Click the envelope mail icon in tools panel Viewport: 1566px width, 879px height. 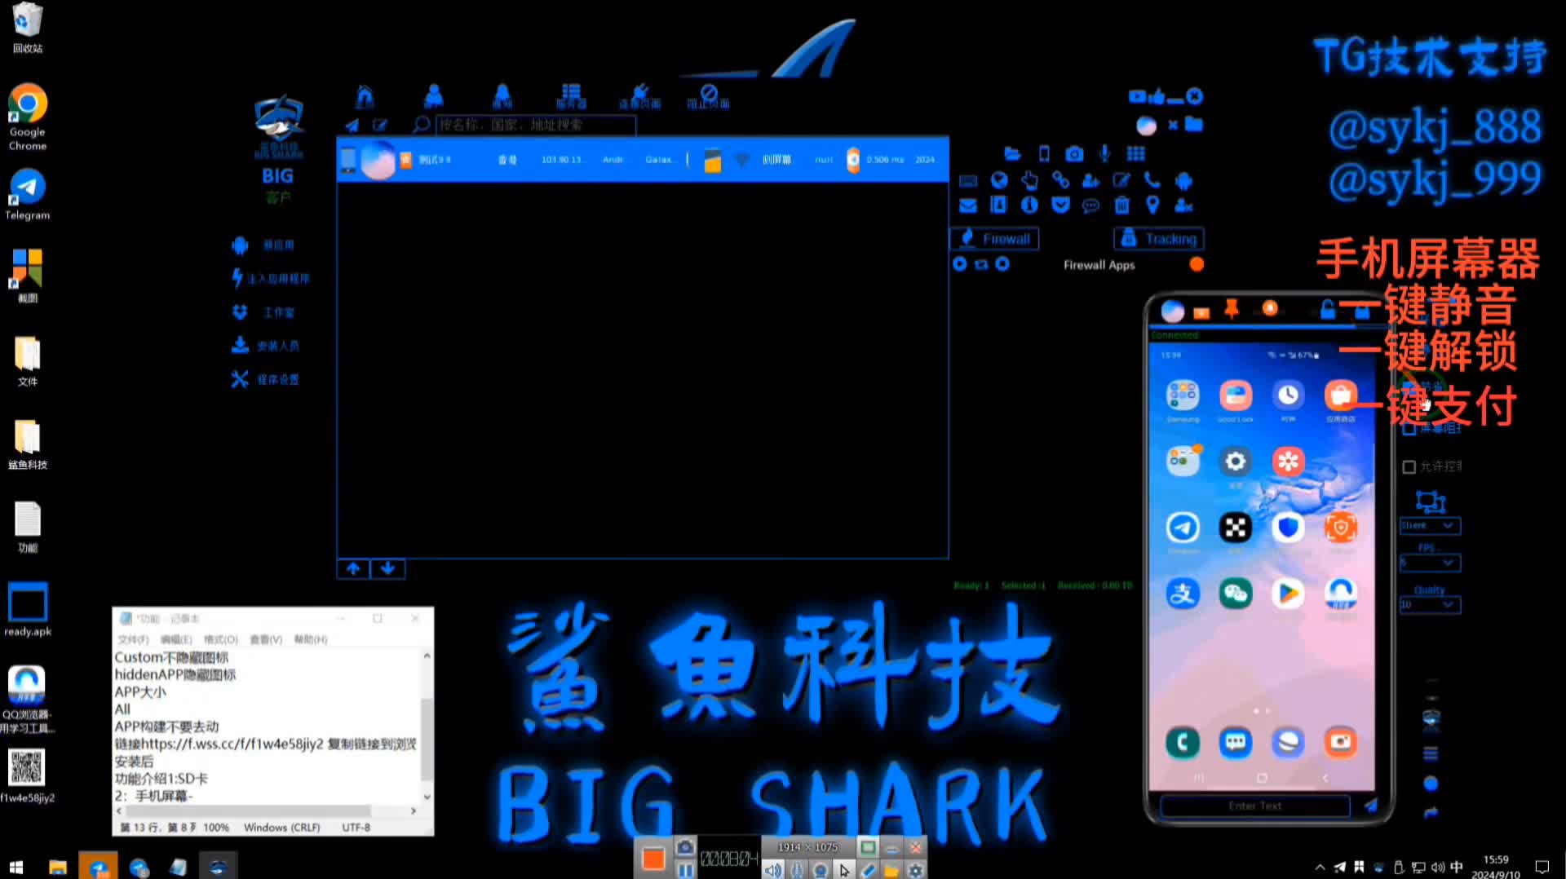coord(968,205)
